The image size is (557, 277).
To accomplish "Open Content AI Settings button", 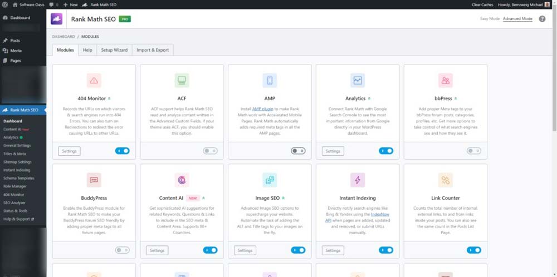I will tap(157, 250).
